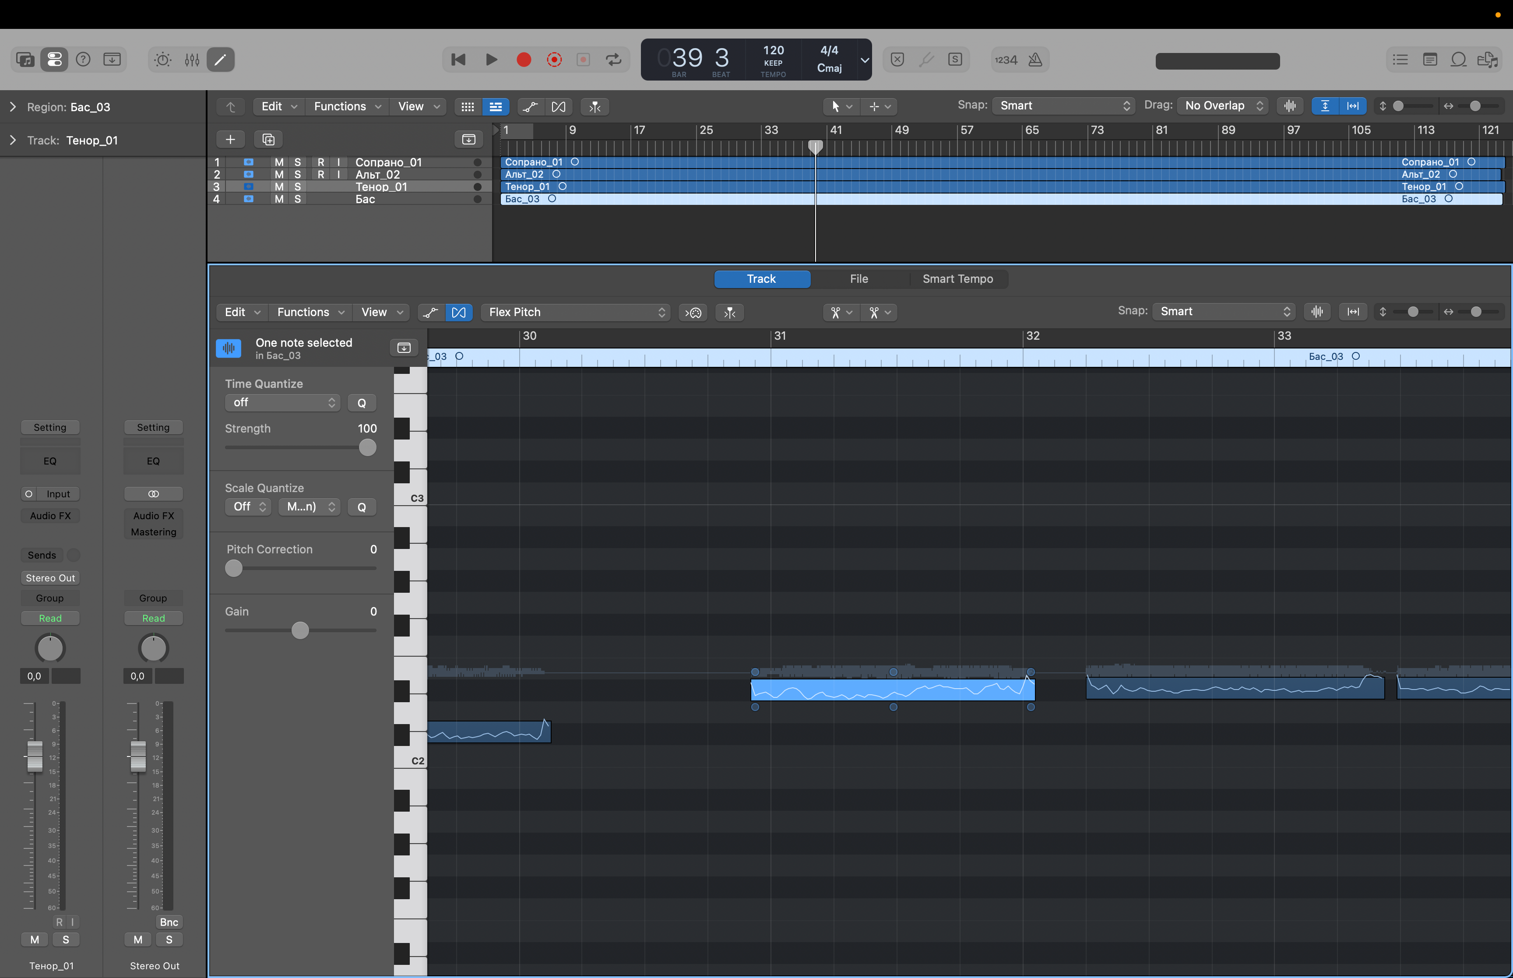
Task: Expand the Track: Тенор_01 disclosure
Action: click(13, 141)
